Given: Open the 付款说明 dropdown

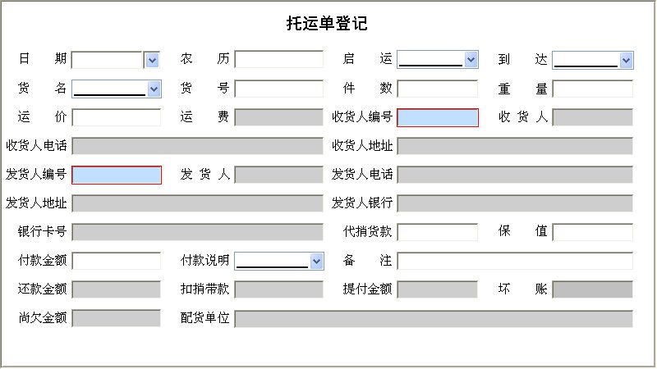Looking at the screenshot, I should (316, 261).
